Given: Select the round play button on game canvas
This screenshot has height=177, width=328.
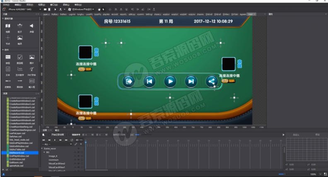Looking at the screenshot, I should [170, 81].
